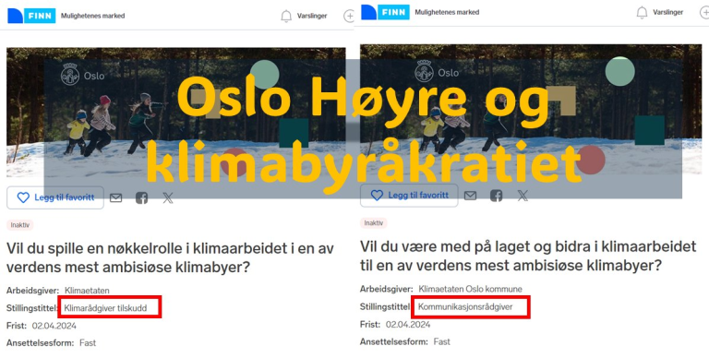
Task: Click the FINN logo in the left listing
Action: click(x=31, y=16)
